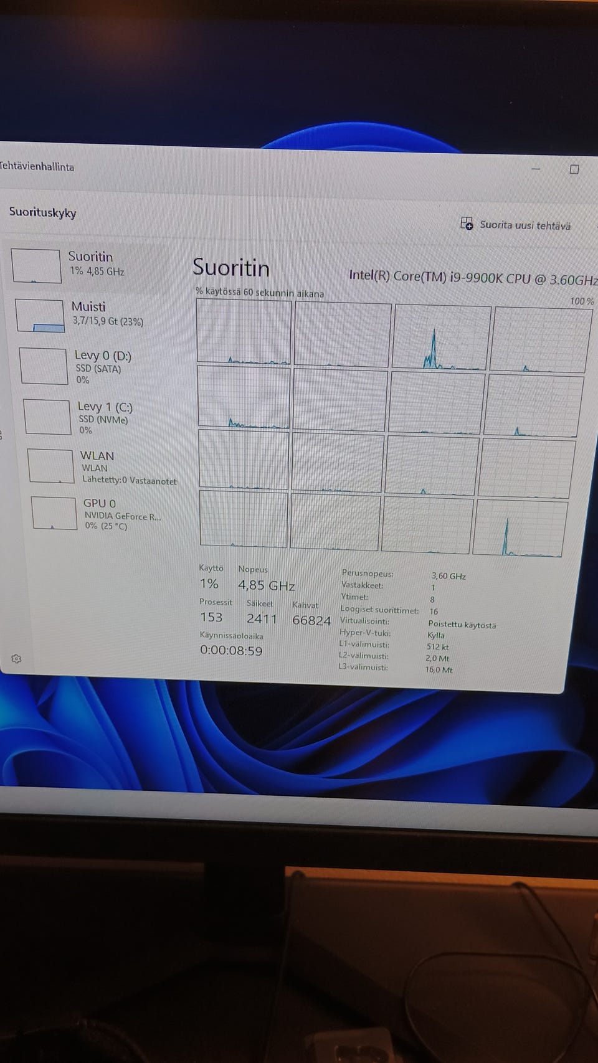Maximize the Tehtävienhallinta window
Viewport: 598px width, 1063px height.
tap(574, 169)
